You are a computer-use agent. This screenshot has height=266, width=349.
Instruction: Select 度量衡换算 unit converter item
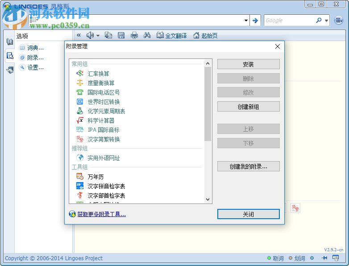101,83
